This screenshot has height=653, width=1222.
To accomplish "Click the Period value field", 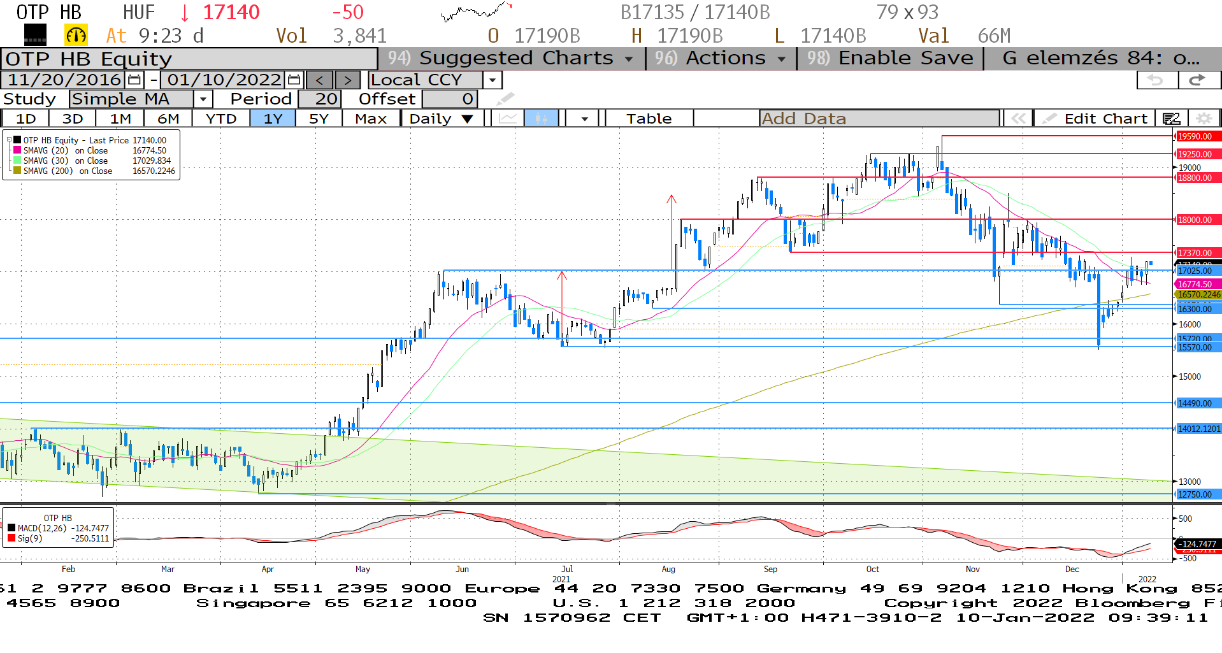I will point(319,99).
